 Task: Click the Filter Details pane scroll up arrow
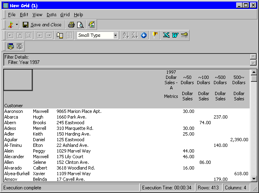click(x=253, y=57)
